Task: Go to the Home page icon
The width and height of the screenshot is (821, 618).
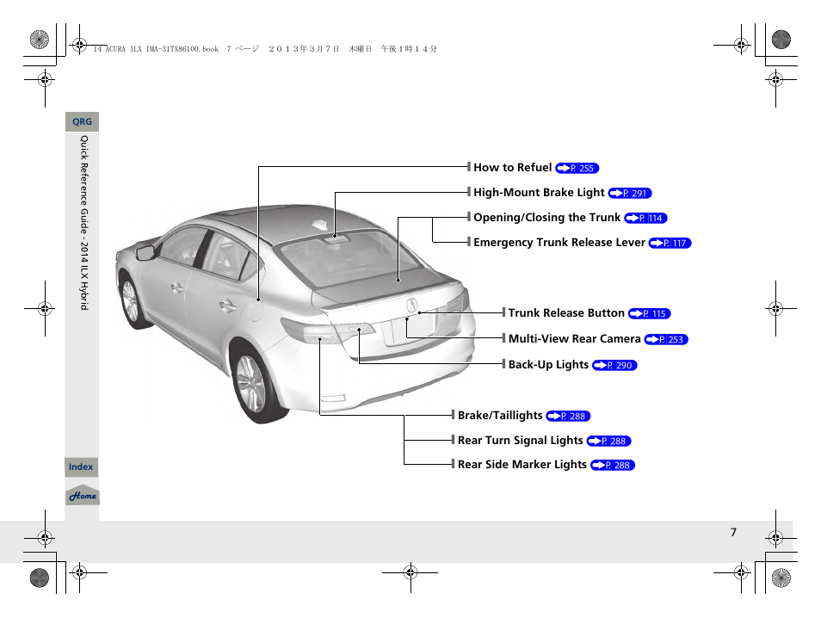Action: pos(83,496)
